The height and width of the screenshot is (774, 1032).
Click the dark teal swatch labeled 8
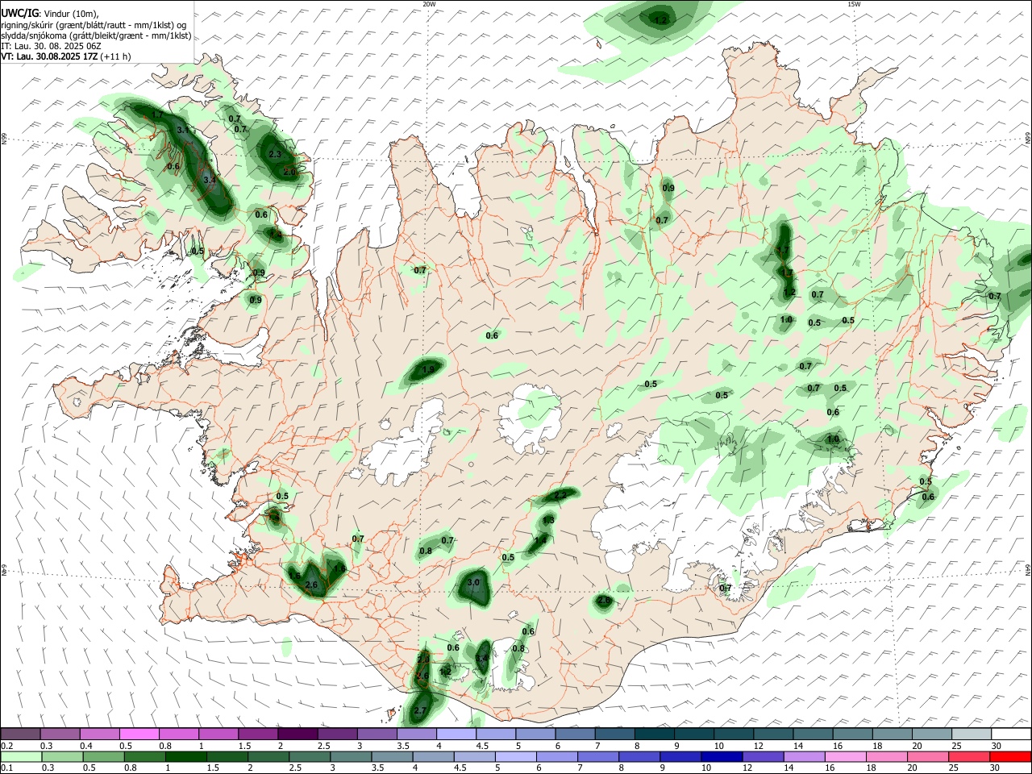point(654,734)
